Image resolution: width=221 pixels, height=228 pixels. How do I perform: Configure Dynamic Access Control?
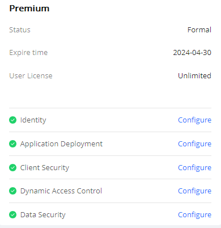point(194,191)
